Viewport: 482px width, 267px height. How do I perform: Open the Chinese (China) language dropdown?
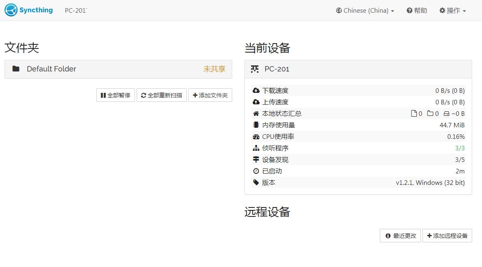point(365,10)
